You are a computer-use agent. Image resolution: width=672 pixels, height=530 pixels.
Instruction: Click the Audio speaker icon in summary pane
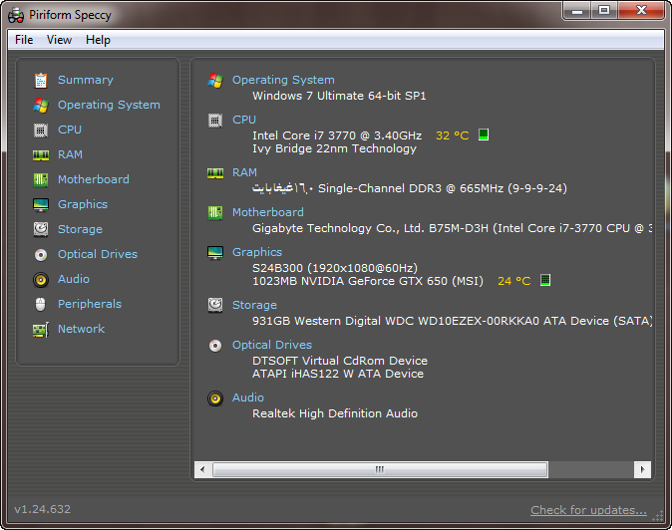215,398
